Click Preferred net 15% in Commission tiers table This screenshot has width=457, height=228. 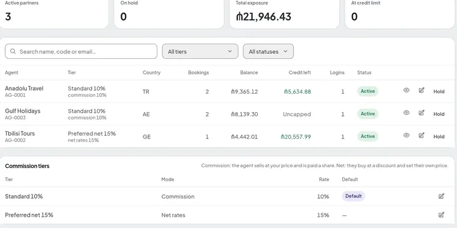click(29, 215)
